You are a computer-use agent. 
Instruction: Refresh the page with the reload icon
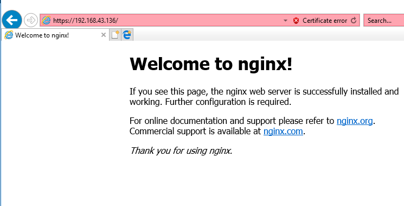pyautogui.click(x=354, y=21)
